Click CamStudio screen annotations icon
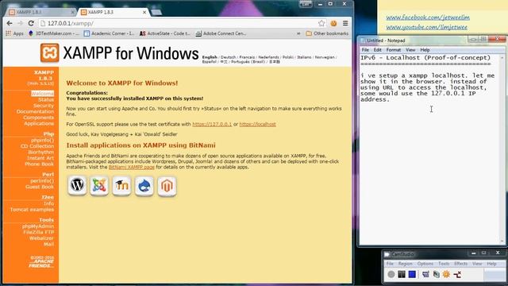Screen dimensions: 508x286 tap(425, 274)
